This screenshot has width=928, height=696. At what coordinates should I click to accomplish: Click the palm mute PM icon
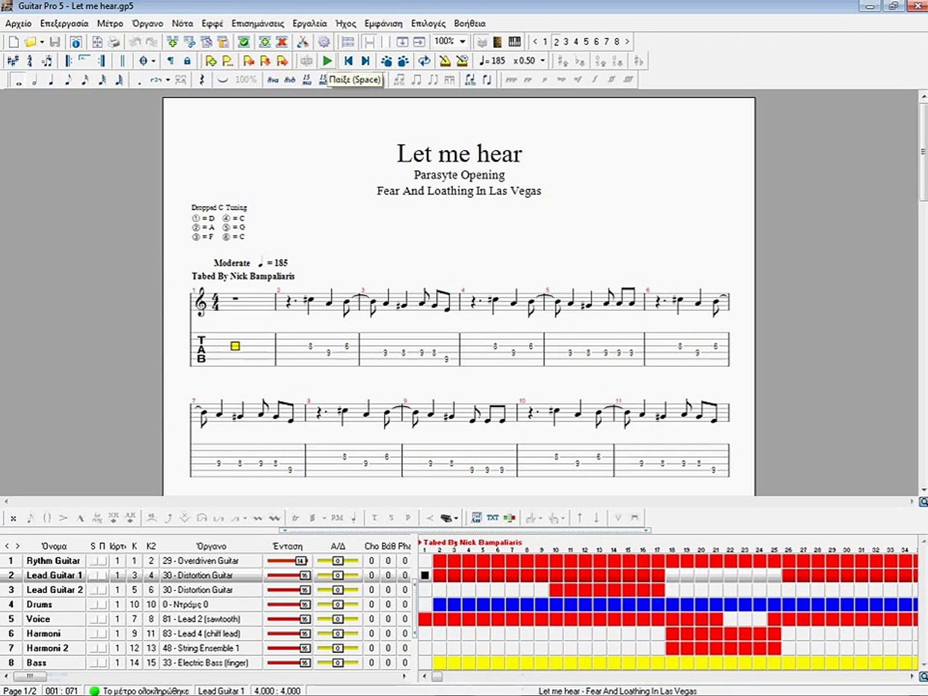coord(337,517)
